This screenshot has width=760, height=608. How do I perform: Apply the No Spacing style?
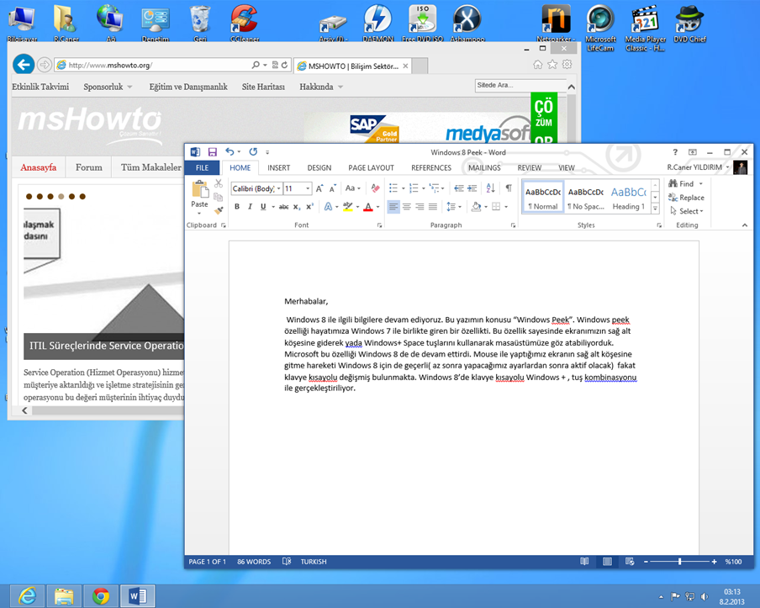tap(585, 198)
